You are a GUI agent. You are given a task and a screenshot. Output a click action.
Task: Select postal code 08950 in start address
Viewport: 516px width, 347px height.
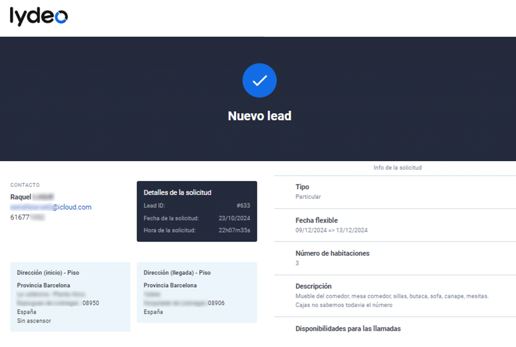pyautogui.click(x=91, y=303)
